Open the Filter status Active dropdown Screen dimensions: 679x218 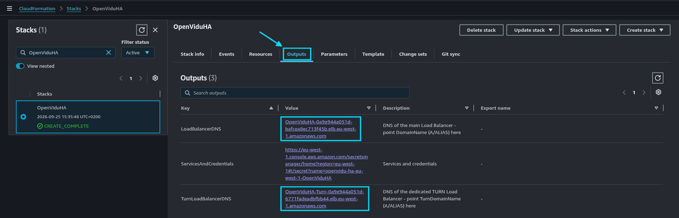(x=138, y=53)
